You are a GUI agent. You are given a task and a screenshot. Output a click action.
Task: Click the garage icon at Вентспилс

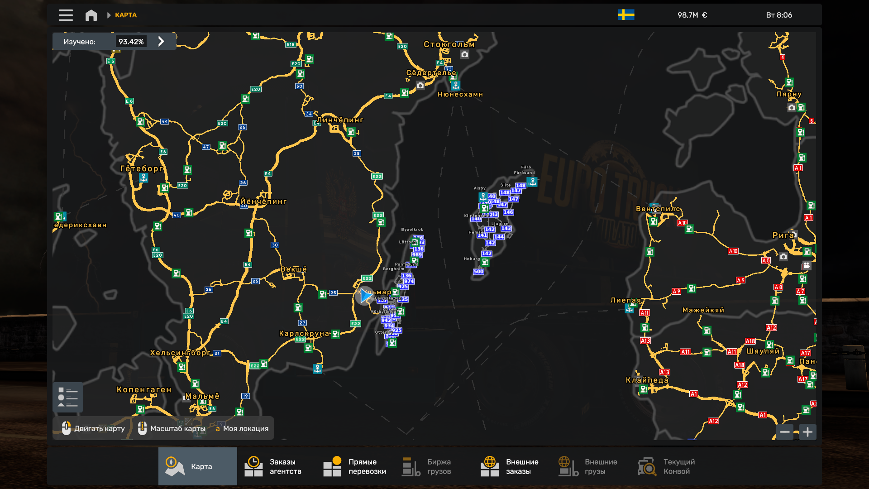pyautogui.click(x=654, y=221)
